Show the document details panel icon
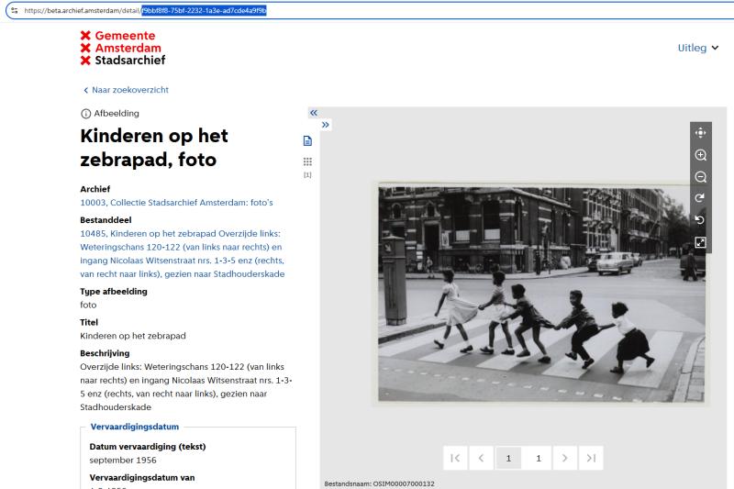 pyautogui.click(x=308, y=140)
